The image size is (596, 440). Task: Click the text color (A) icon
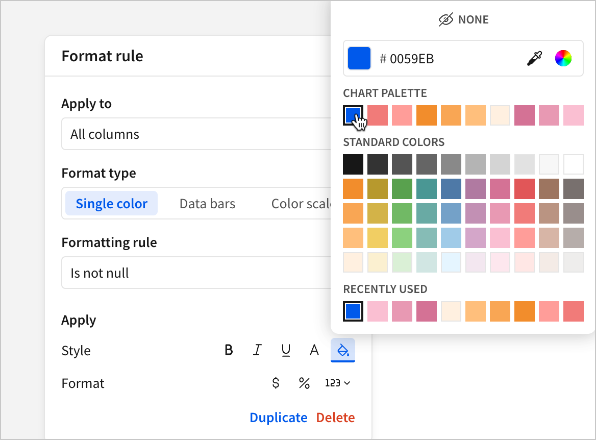pos(314,350)
